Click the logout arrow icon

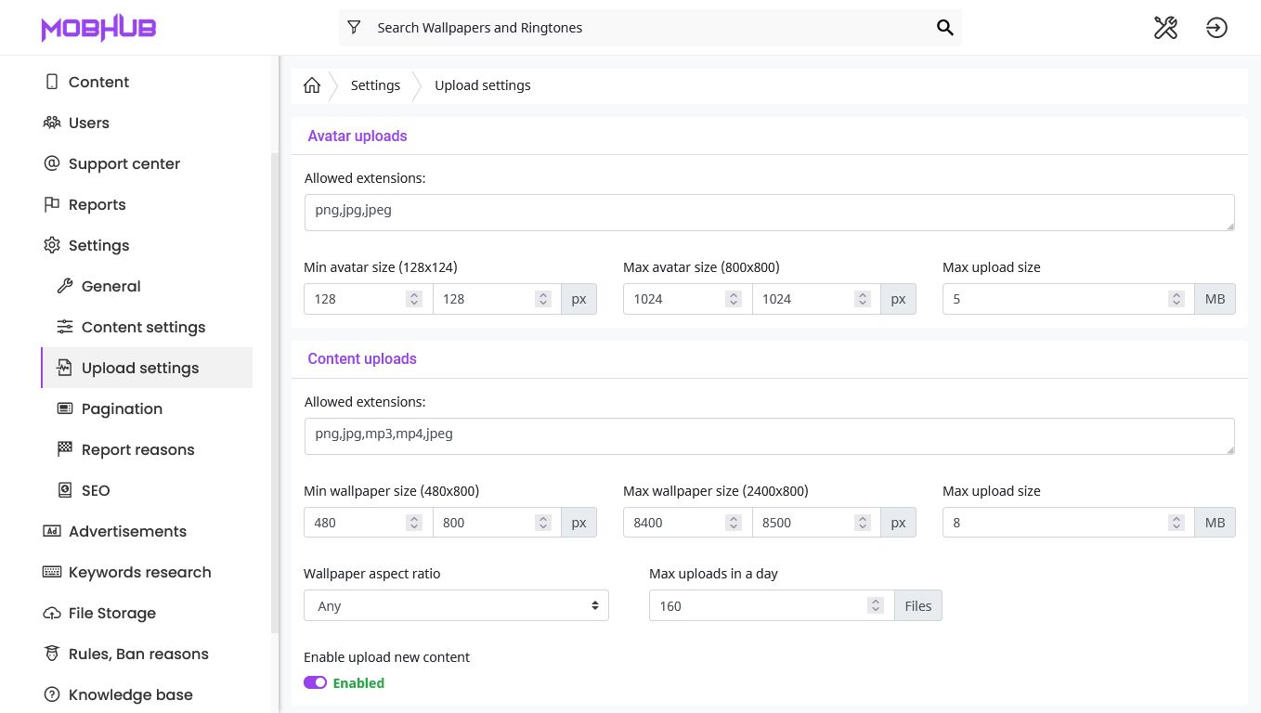pos(1216,28)
